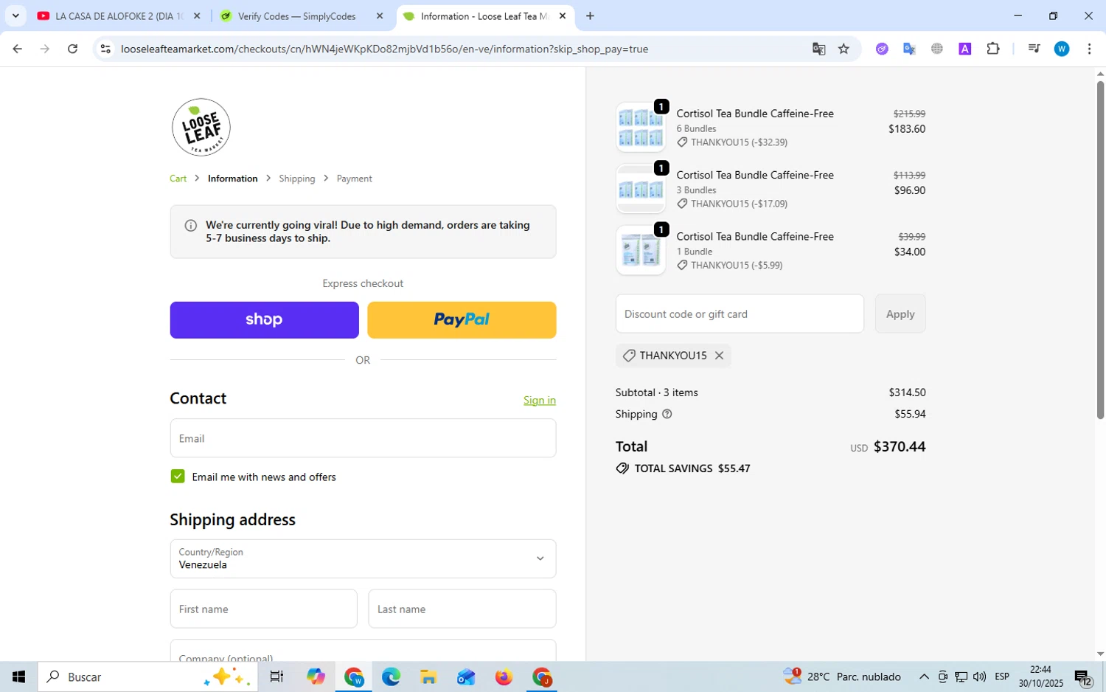Screen dimensions: 1106x692
Task: Open the volume control in system tray
Action: click(979, 677)
